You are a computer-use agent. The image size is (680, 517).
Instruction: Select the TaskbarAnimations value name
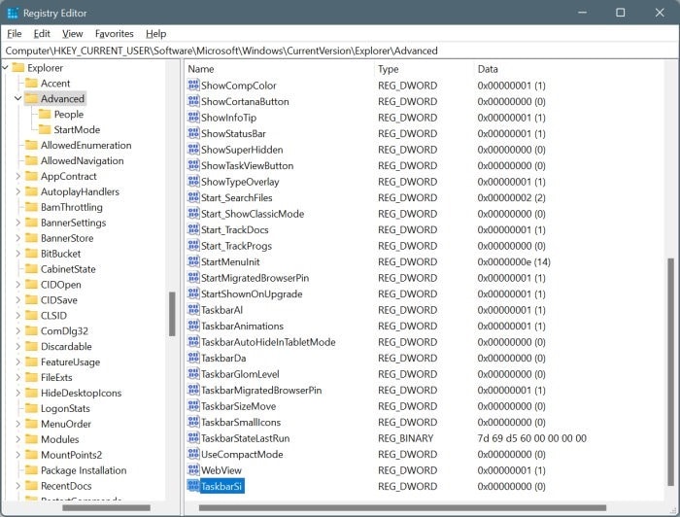(242, 326)
